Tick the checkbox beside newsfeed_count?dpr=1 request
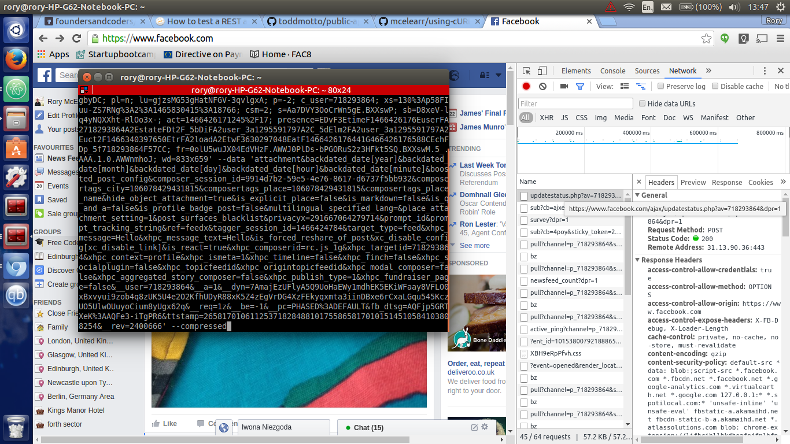The width and height of the screenshot is (790, 444). (524, 280)
